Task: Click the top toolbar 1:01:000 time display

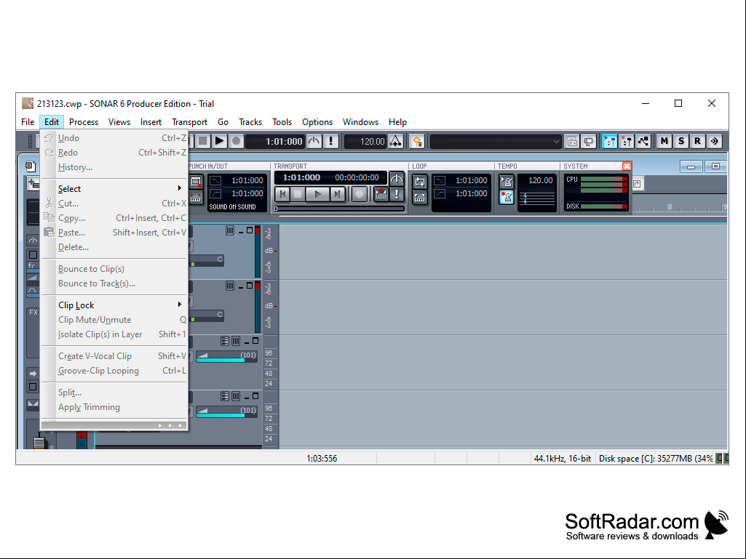Action: [274, 141]
